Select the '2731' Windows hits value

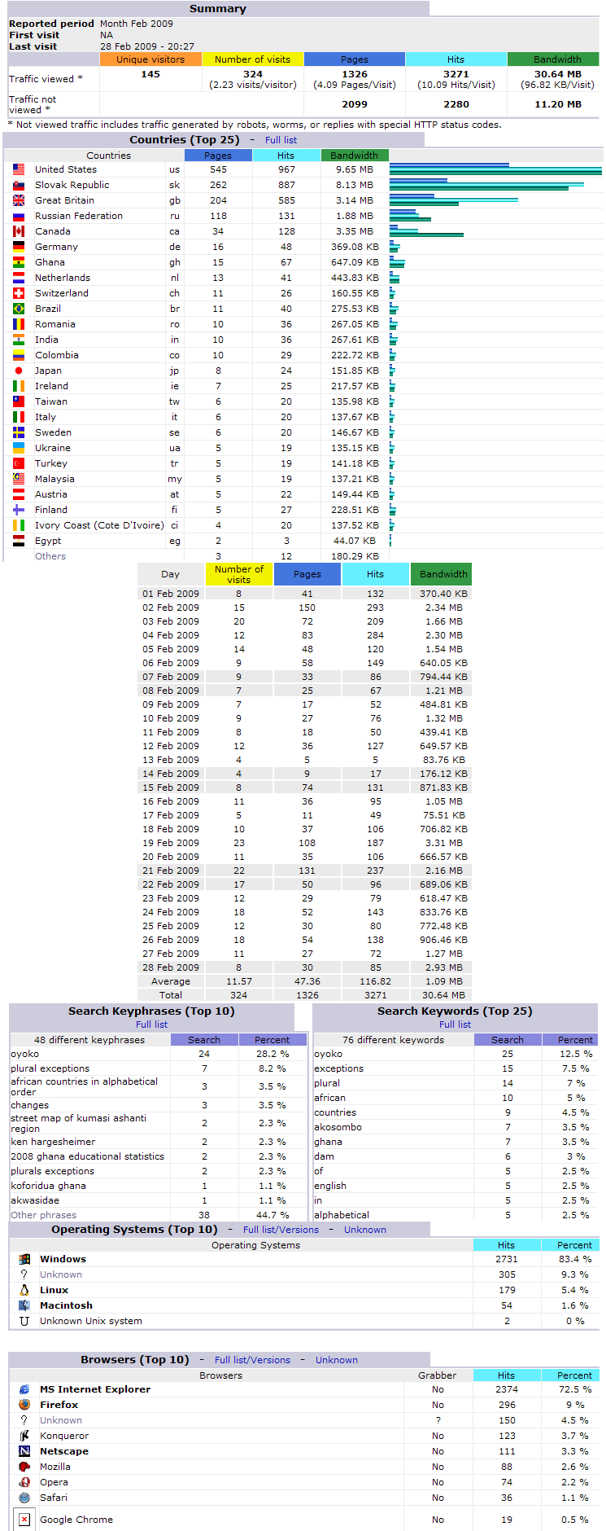(x=507, y=1259)
